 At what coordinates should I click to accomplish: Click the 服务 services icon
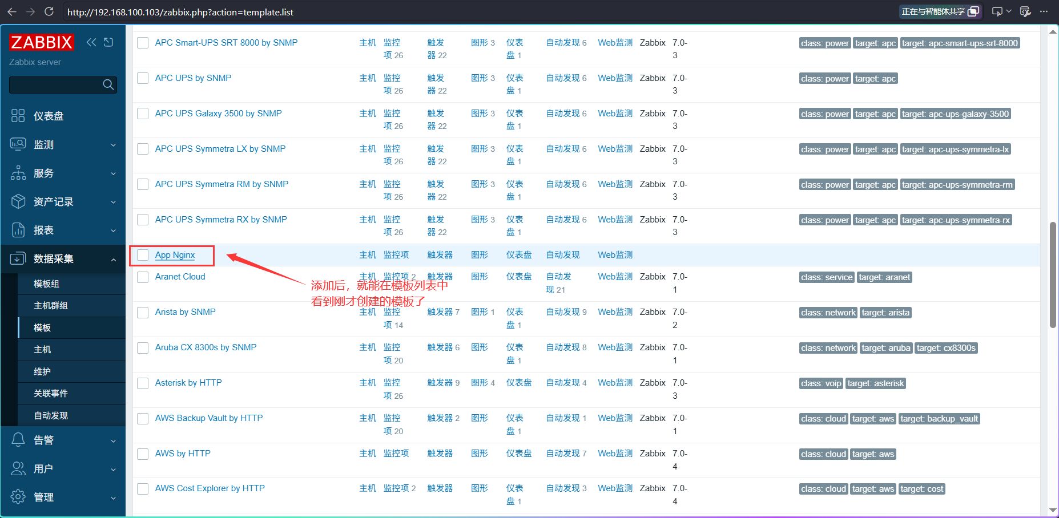click(x=18, y=173)
